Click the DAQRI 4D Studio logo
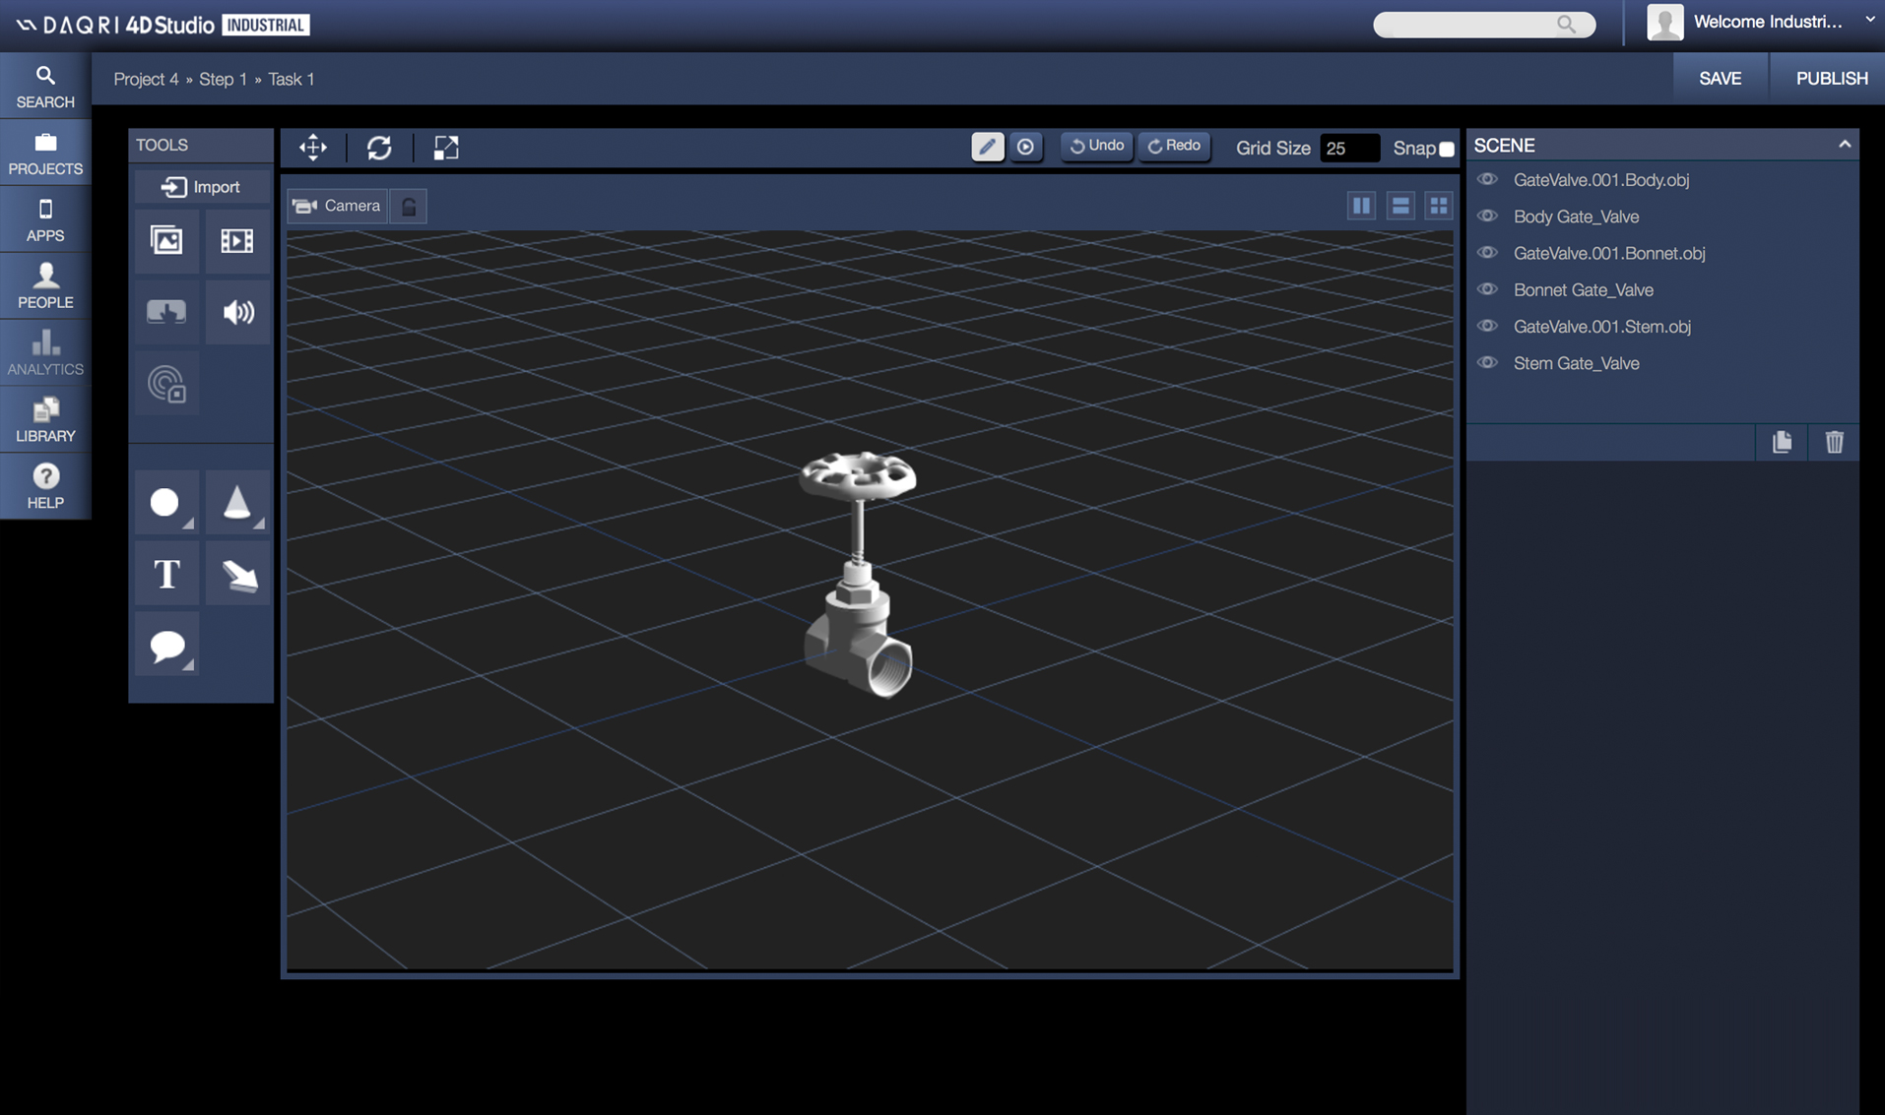The height and width of the screenshot is (1115, 1885). (x=163, y=25)
